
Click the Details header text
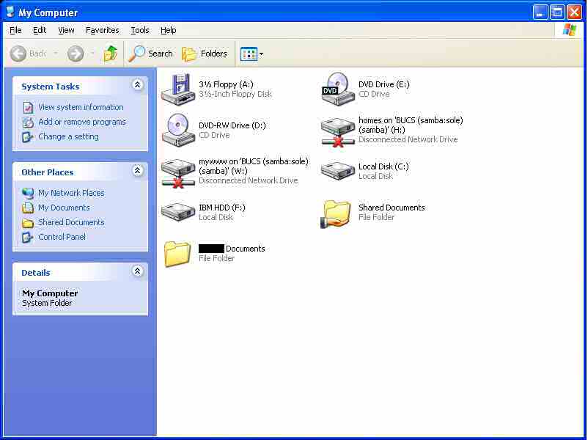[x=36, y=273]
